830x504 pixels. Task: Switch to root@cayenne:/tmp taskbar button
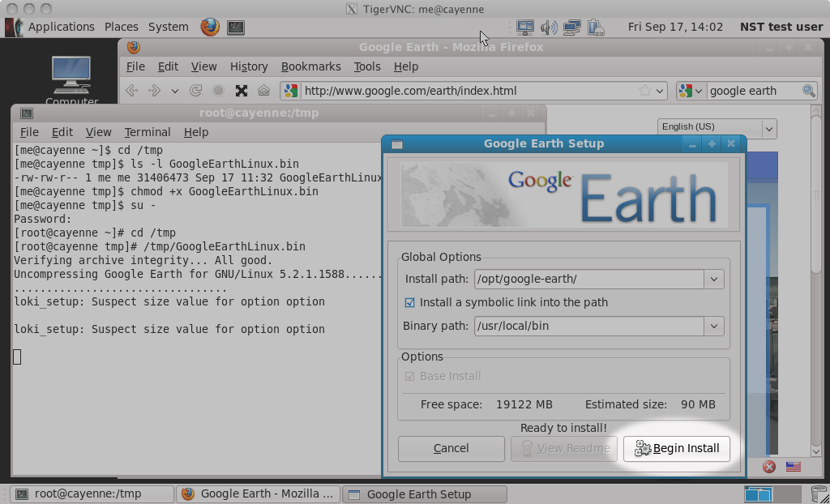[x=92, y=494]
